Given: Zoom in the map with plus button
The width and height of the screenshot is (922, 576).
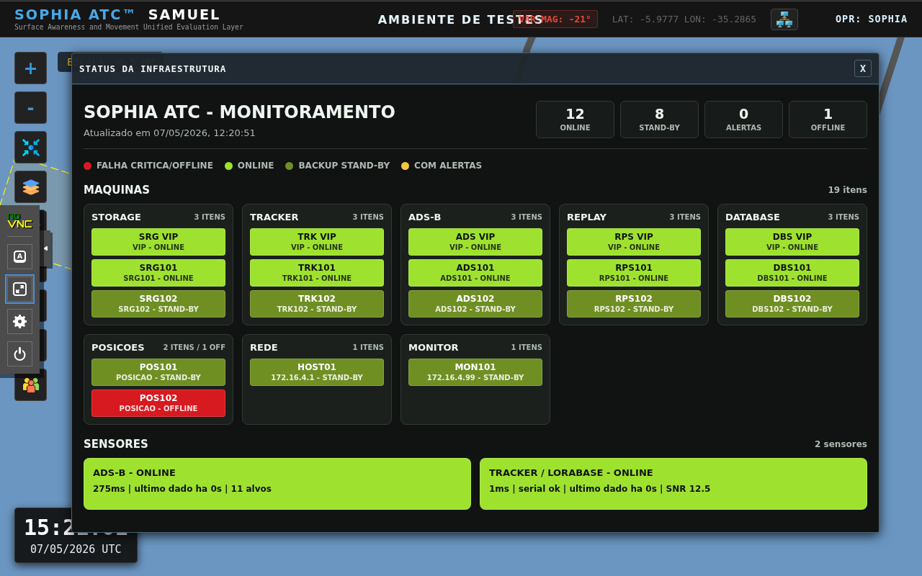Looking at the screenshot, I should coord(30,68).
